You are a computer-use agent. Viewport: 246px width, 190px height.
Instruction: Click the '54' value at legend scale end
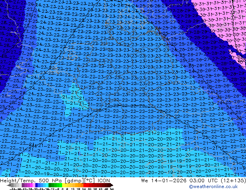[x=111, y=189]
